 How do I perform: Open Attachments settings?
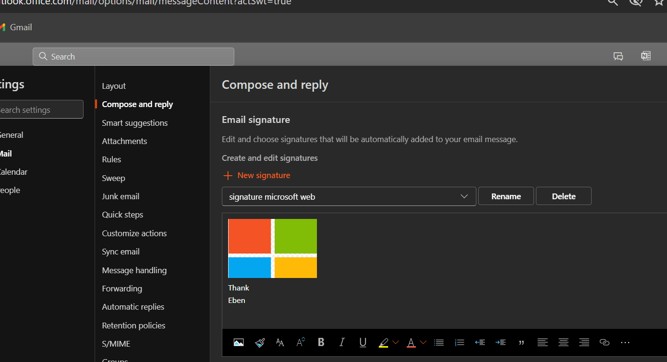tap(124, 141)
